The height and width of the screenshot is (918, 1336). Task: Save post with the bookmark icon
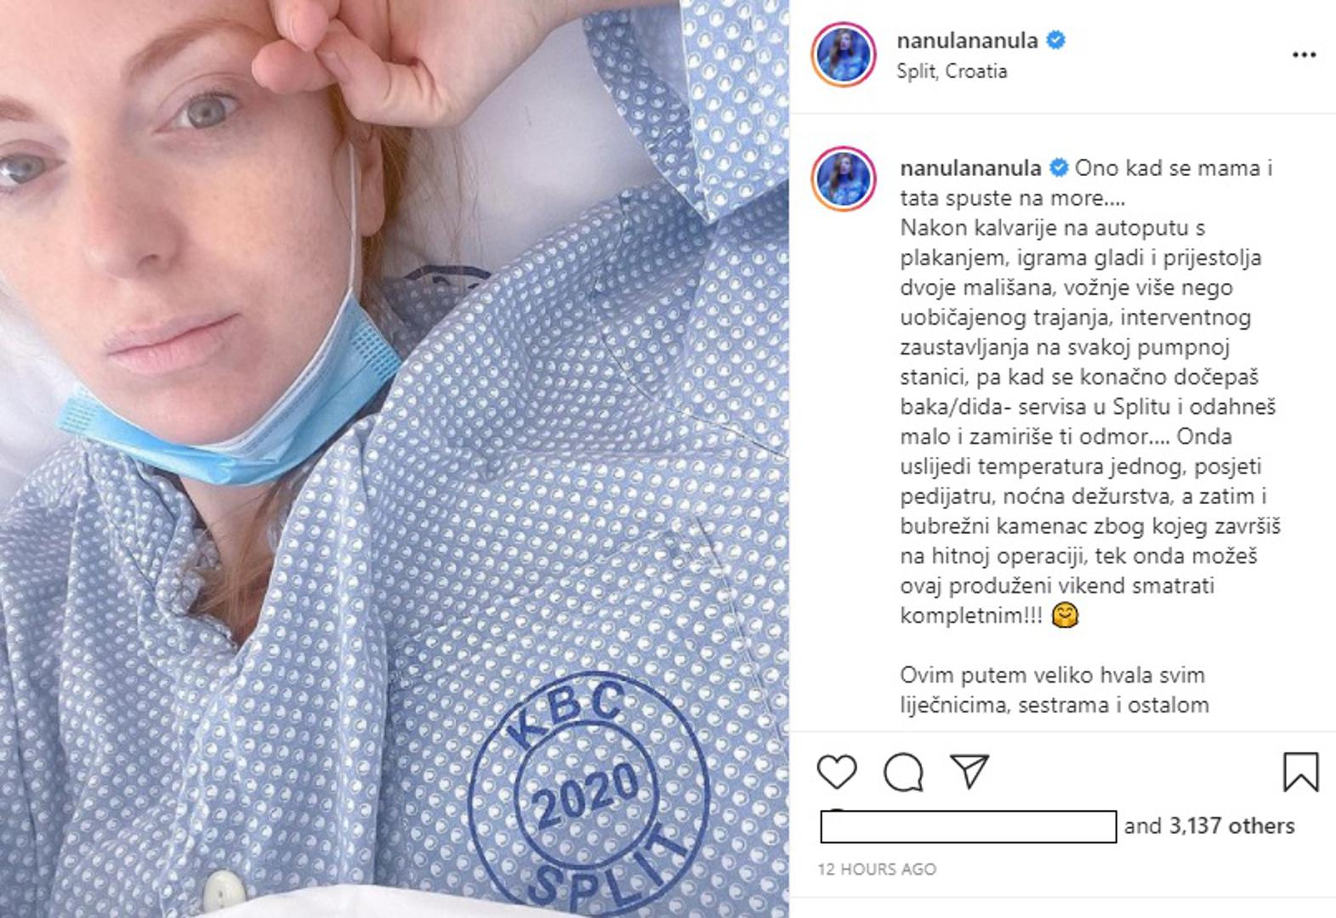coord(1300,772)
